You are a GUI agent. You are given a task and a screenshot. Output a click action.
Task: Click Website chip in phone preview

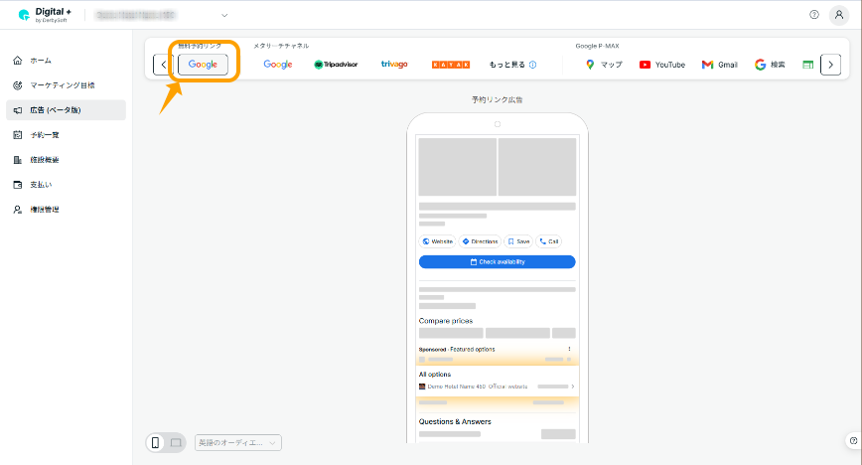[438, 241]
